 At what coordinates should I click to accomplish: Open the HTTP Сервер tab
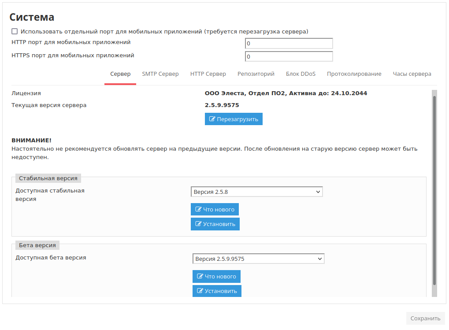208,74
